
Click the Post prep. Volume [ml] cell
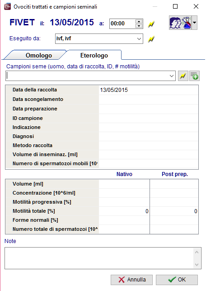click(174, 184)
